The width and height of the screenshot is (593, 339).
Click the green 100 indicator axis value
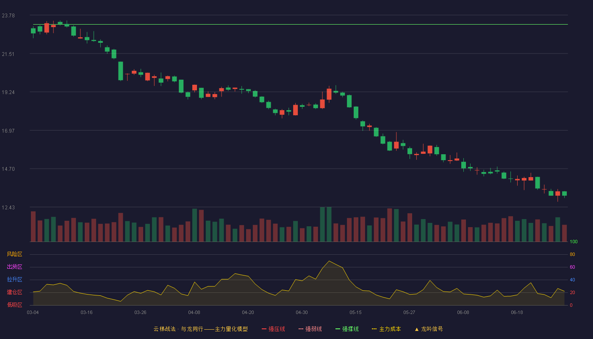(x=574, y=242)
